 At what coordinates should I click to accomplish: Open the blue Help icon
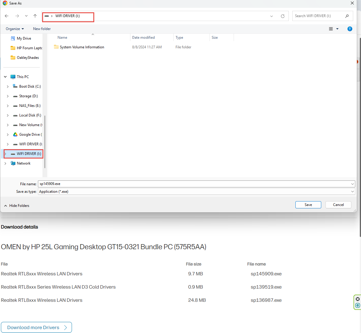[350, 29]
